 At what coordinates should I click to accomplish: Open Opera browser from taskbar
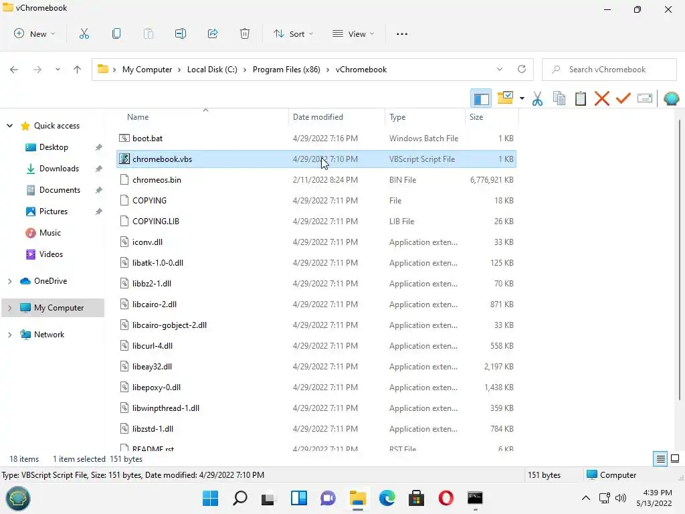[x=446, y=498]
